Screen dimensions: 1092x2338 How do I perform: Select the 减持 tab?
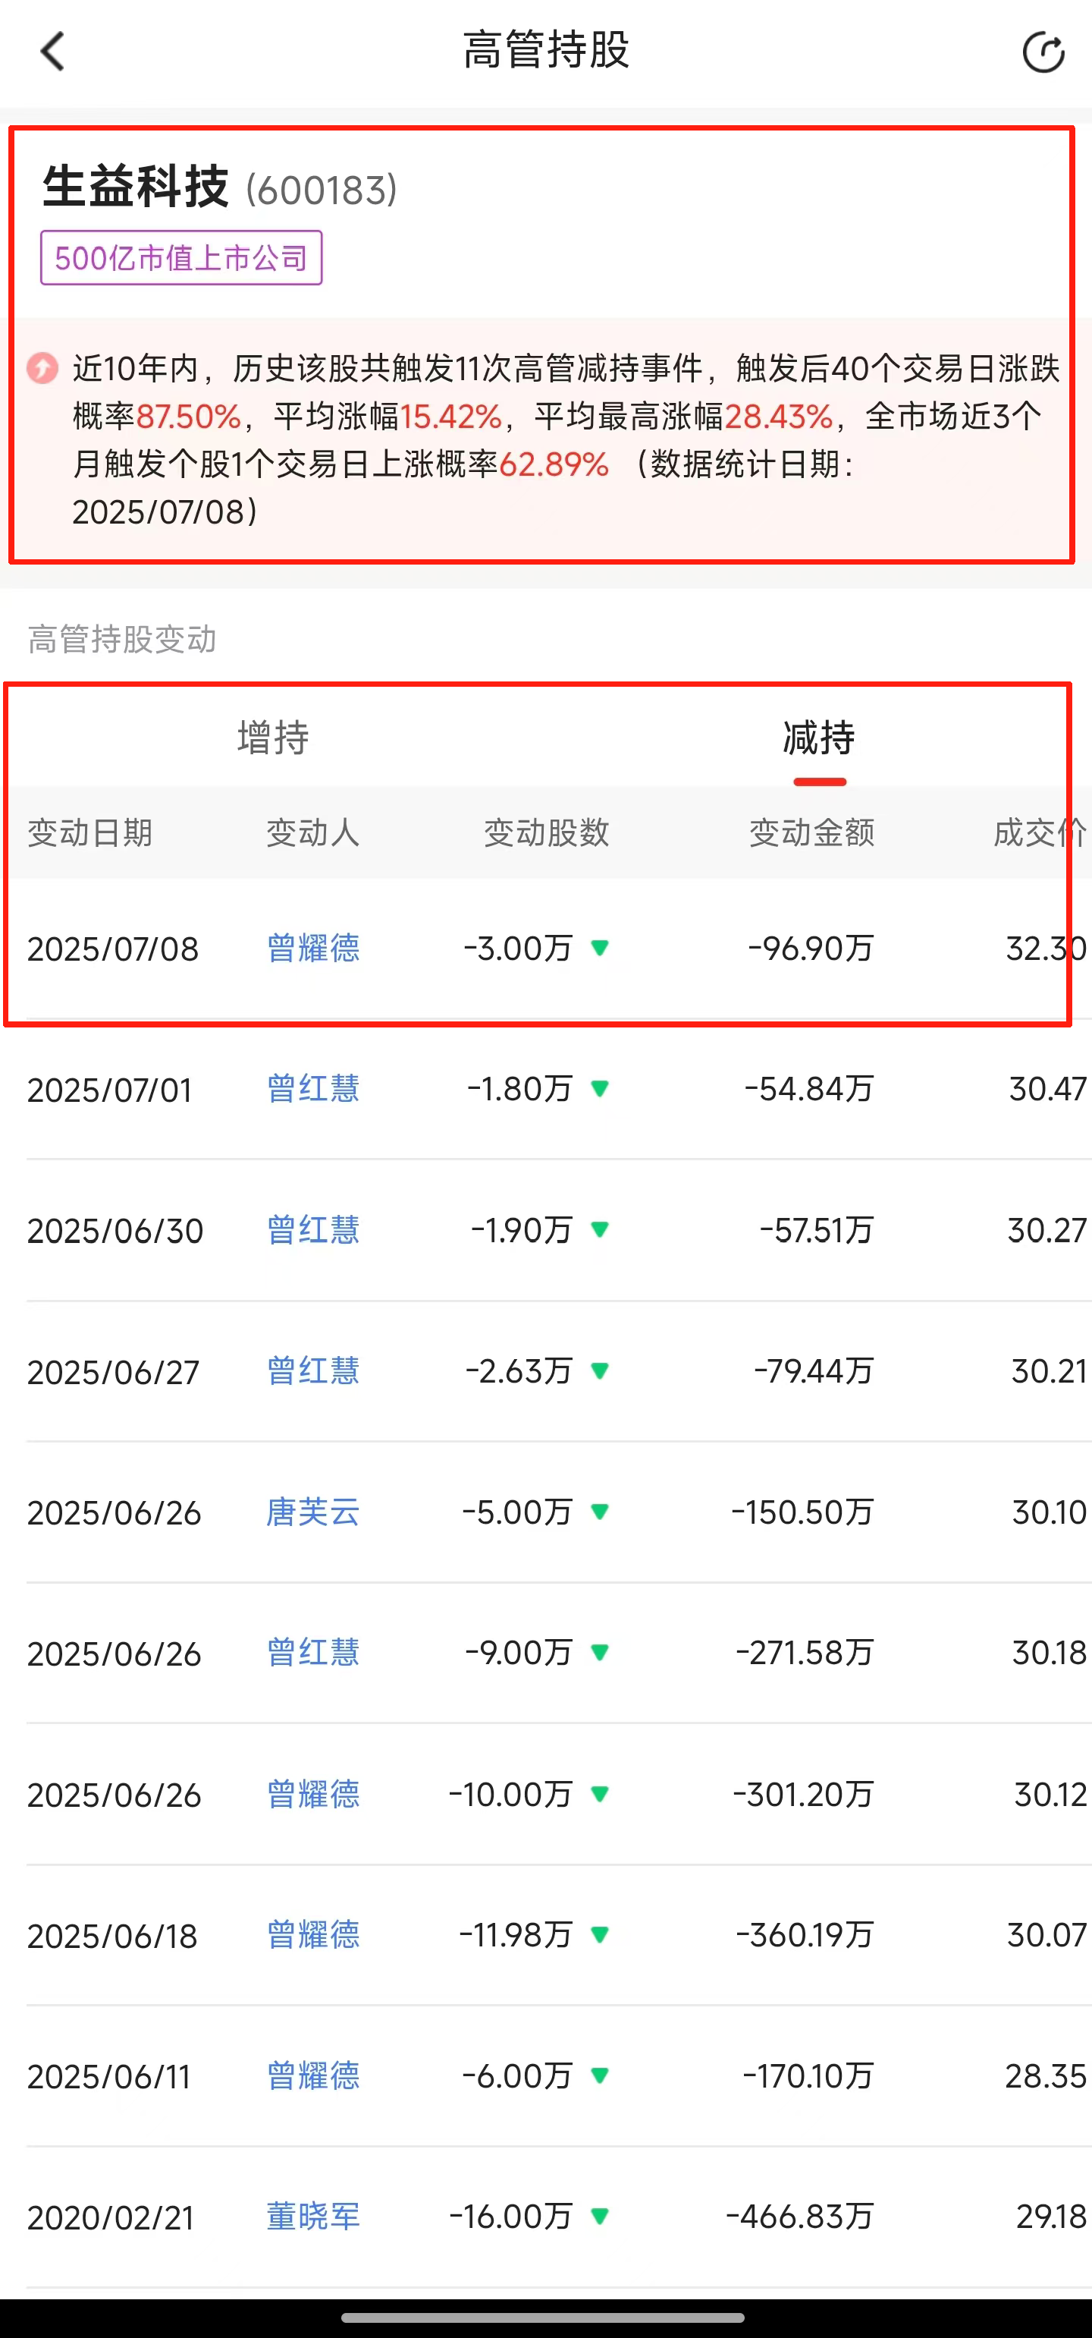[819, 737]
